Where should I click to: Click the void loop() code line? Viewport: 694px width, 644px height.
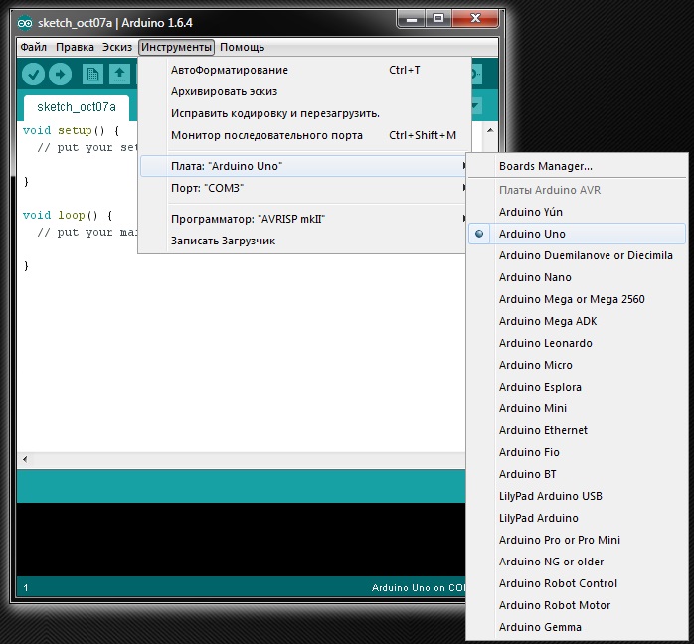pyautogui.click(x=68, y=216)
